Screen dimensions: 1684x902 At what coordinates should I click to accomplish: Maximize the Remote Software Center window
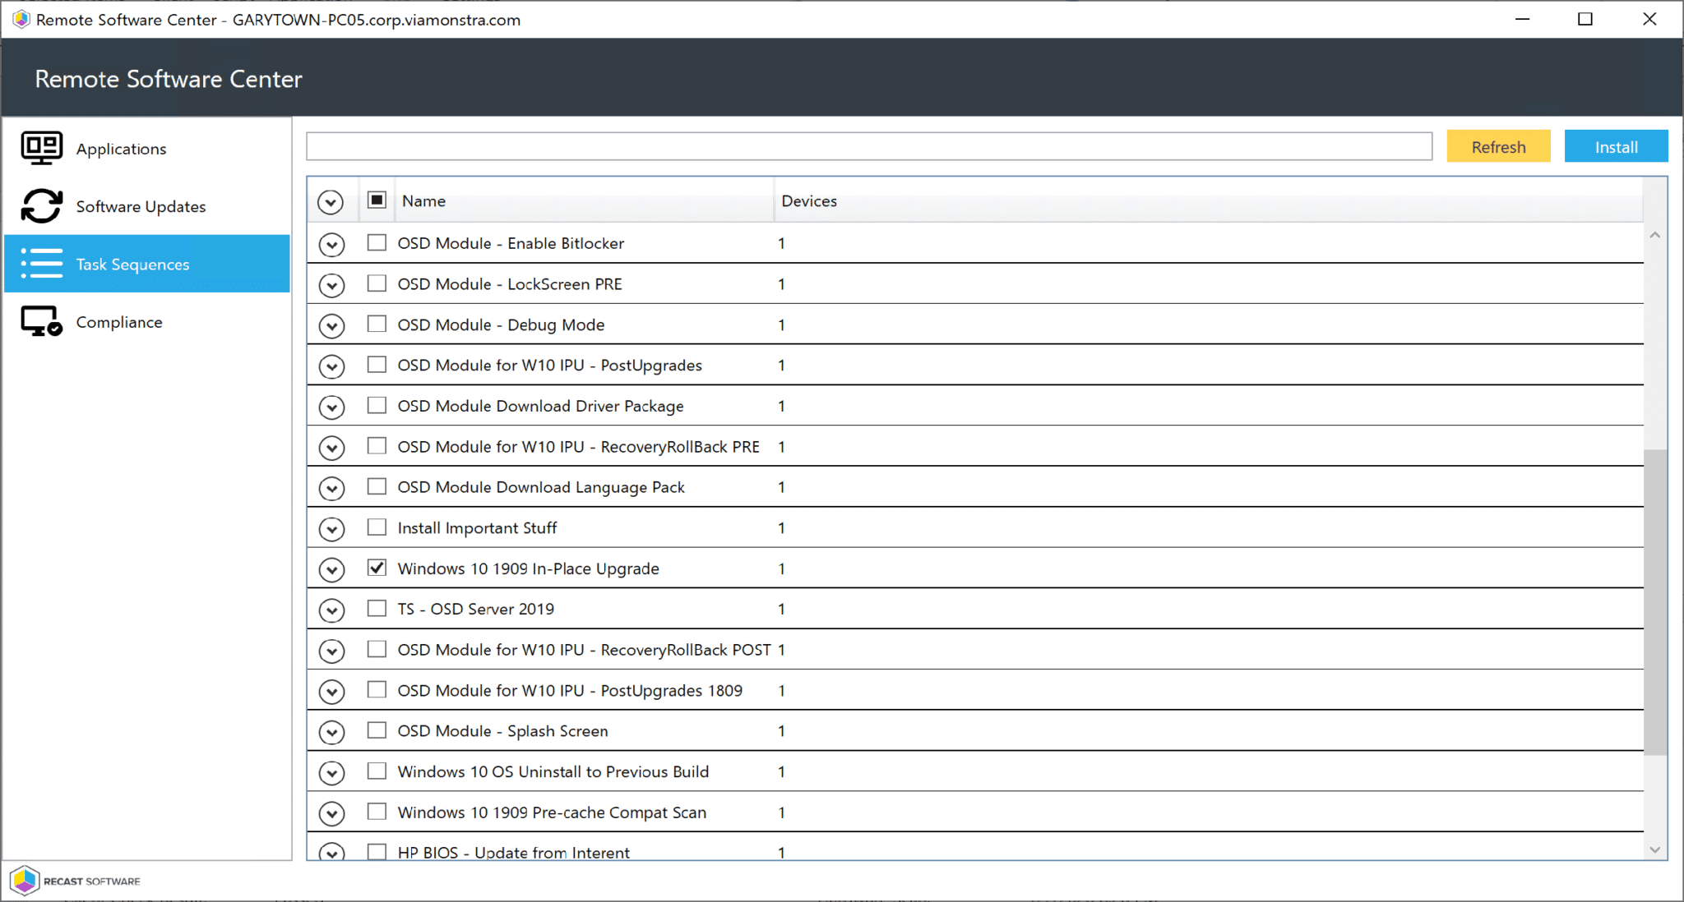(x=1585, y=19)
